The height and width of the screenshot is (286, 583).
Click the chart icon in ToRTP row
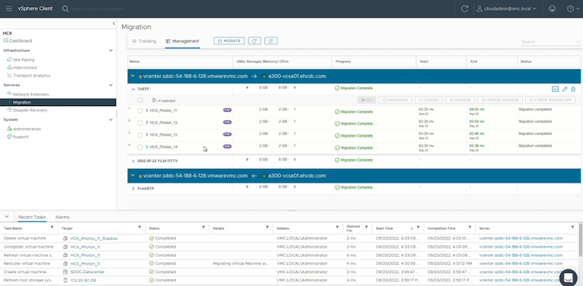555,89
